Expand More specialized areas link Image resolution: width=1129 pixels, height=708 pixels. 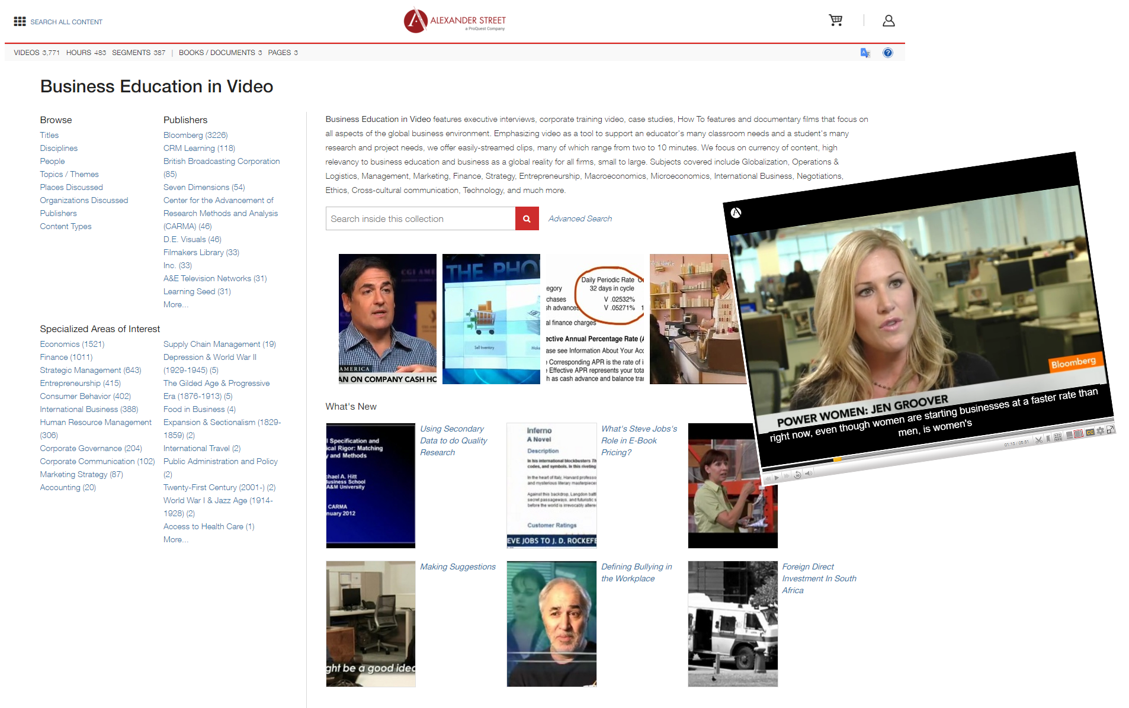(176, 539)
